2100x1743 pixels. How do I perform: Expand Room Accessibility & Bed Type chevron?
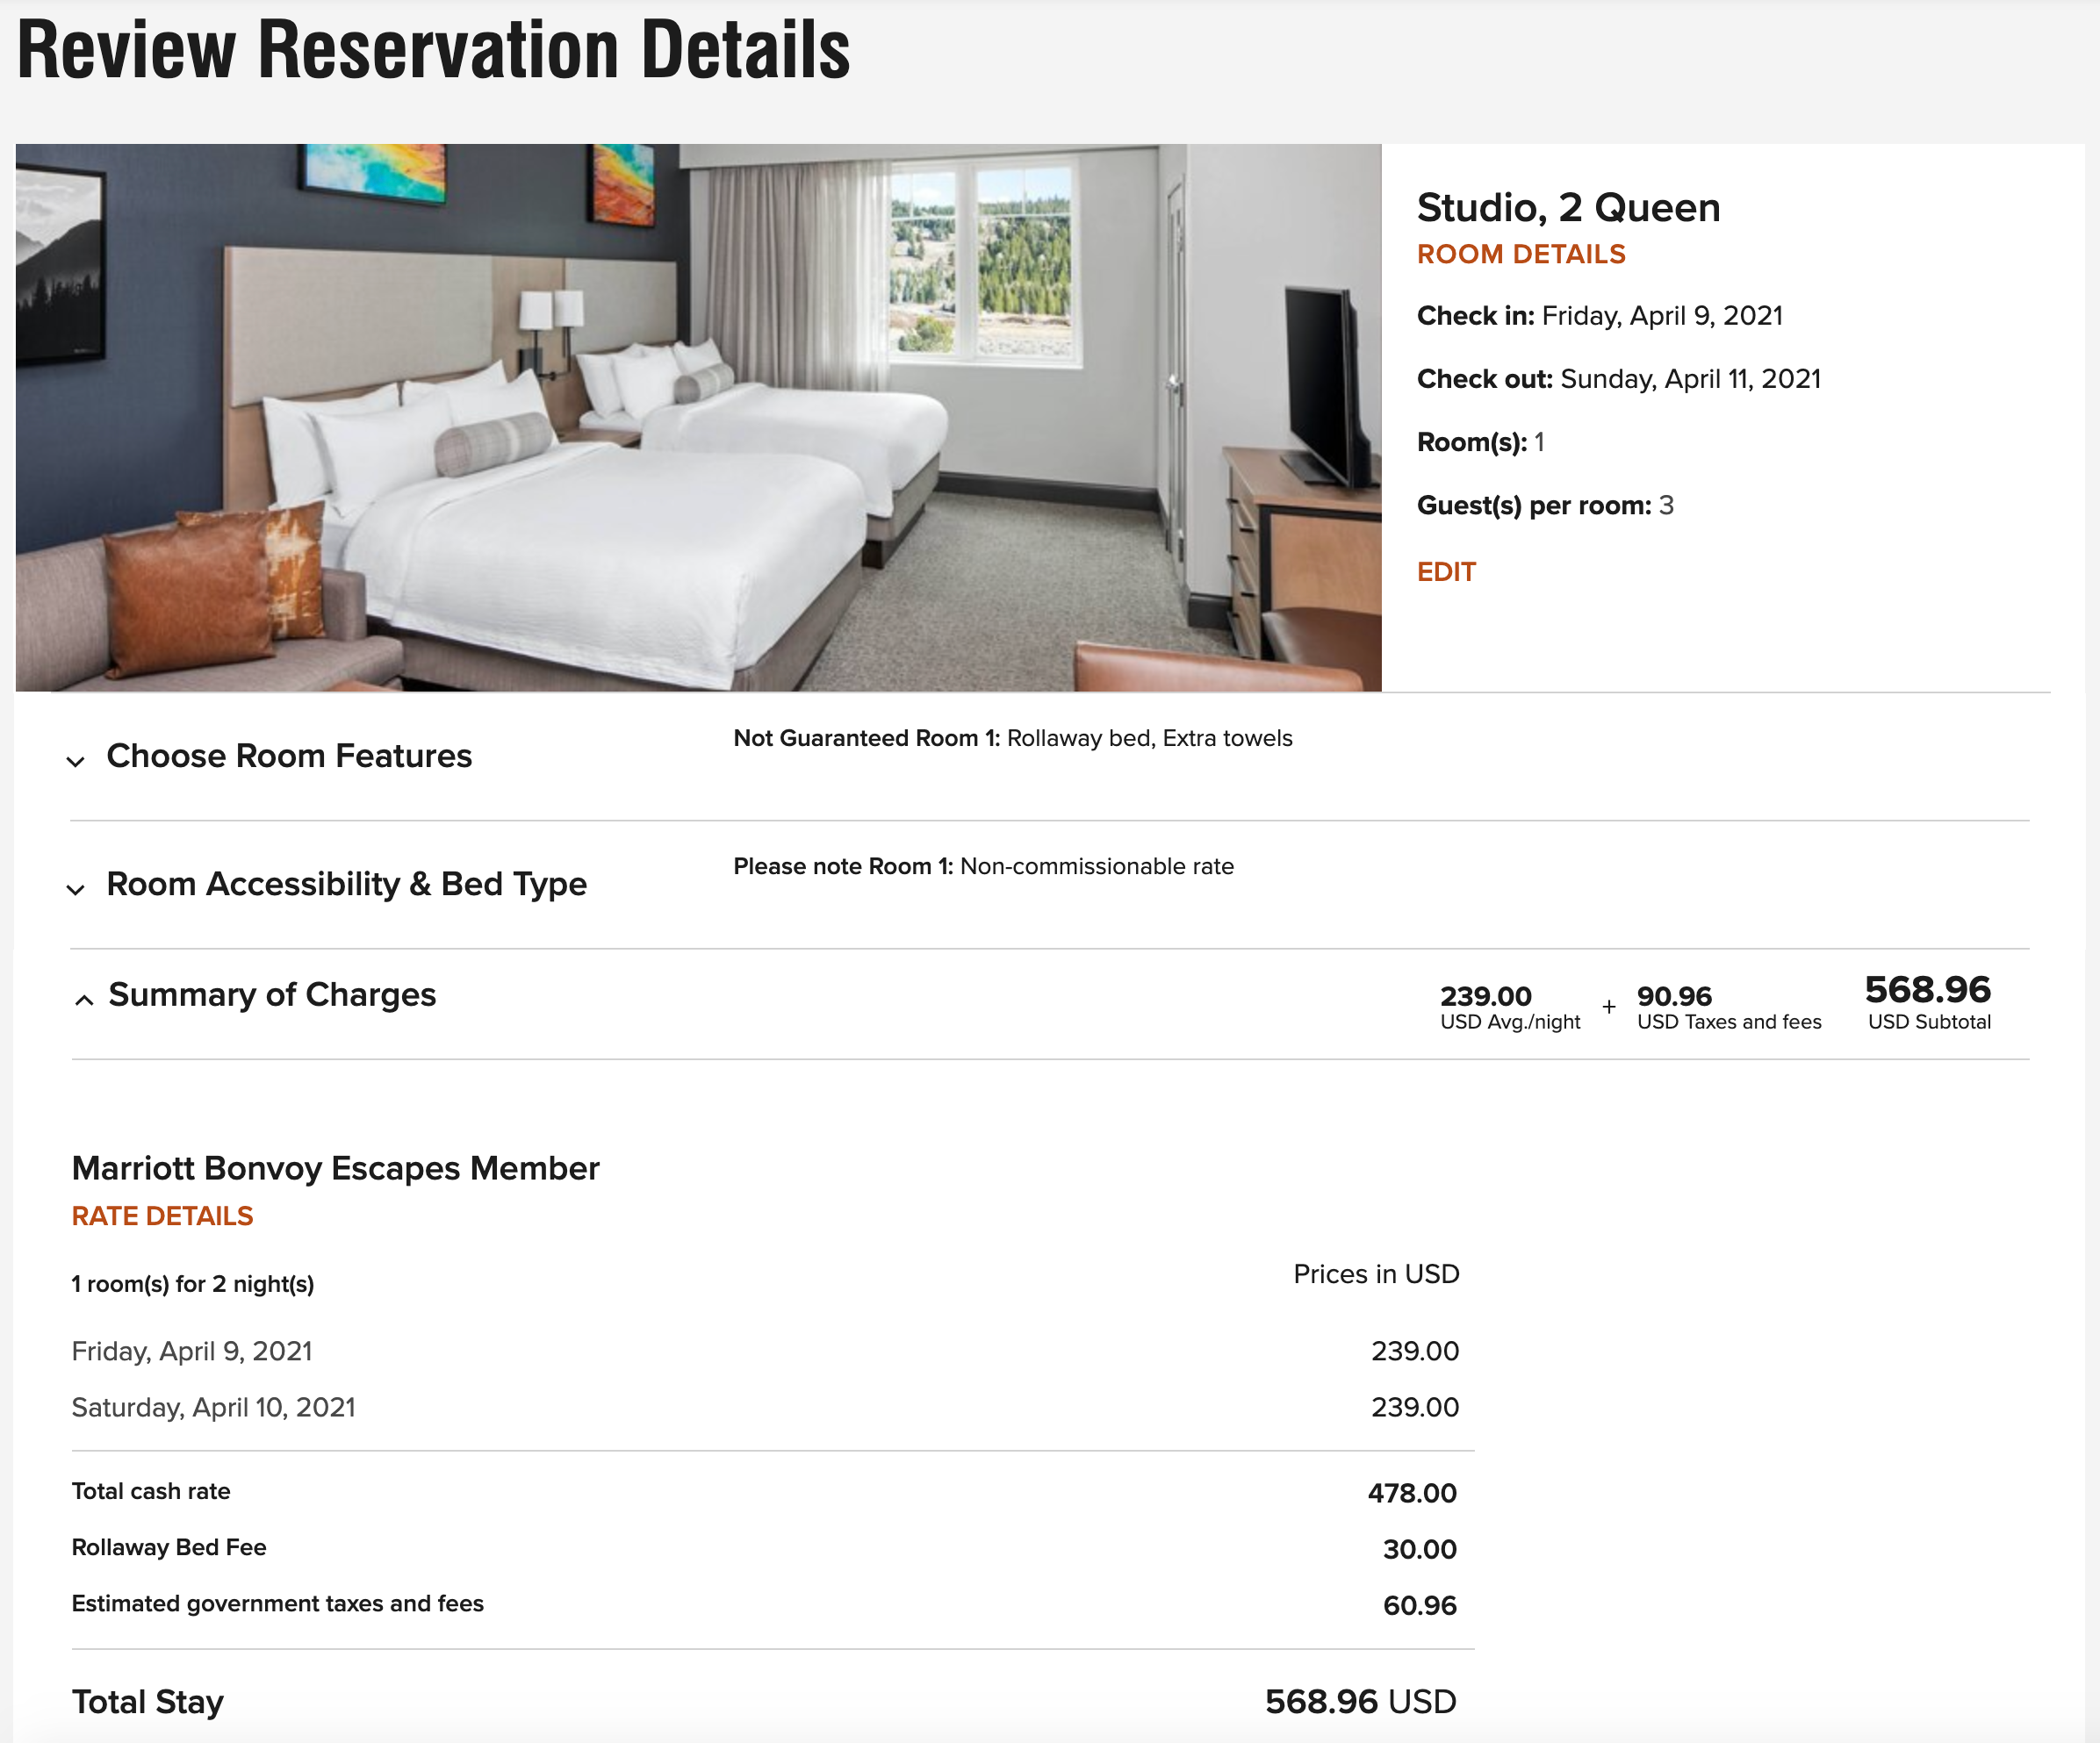[76, 889]
